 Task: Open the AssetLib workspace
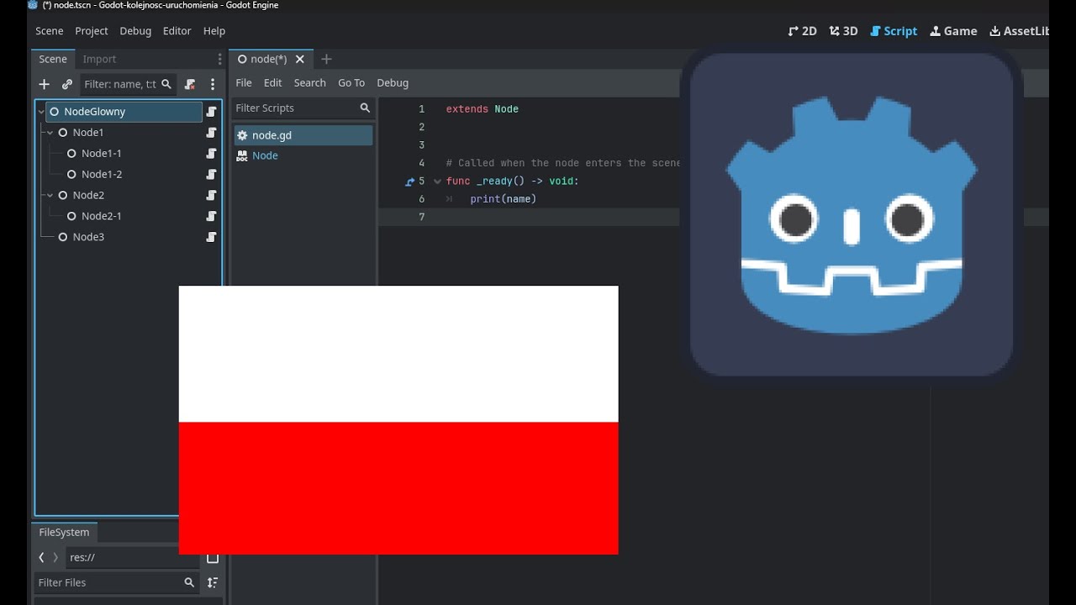[x=1019, y=31]
